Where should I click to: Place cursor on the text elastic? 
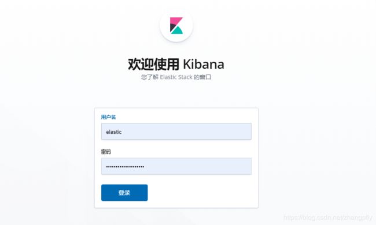point(114,132)
